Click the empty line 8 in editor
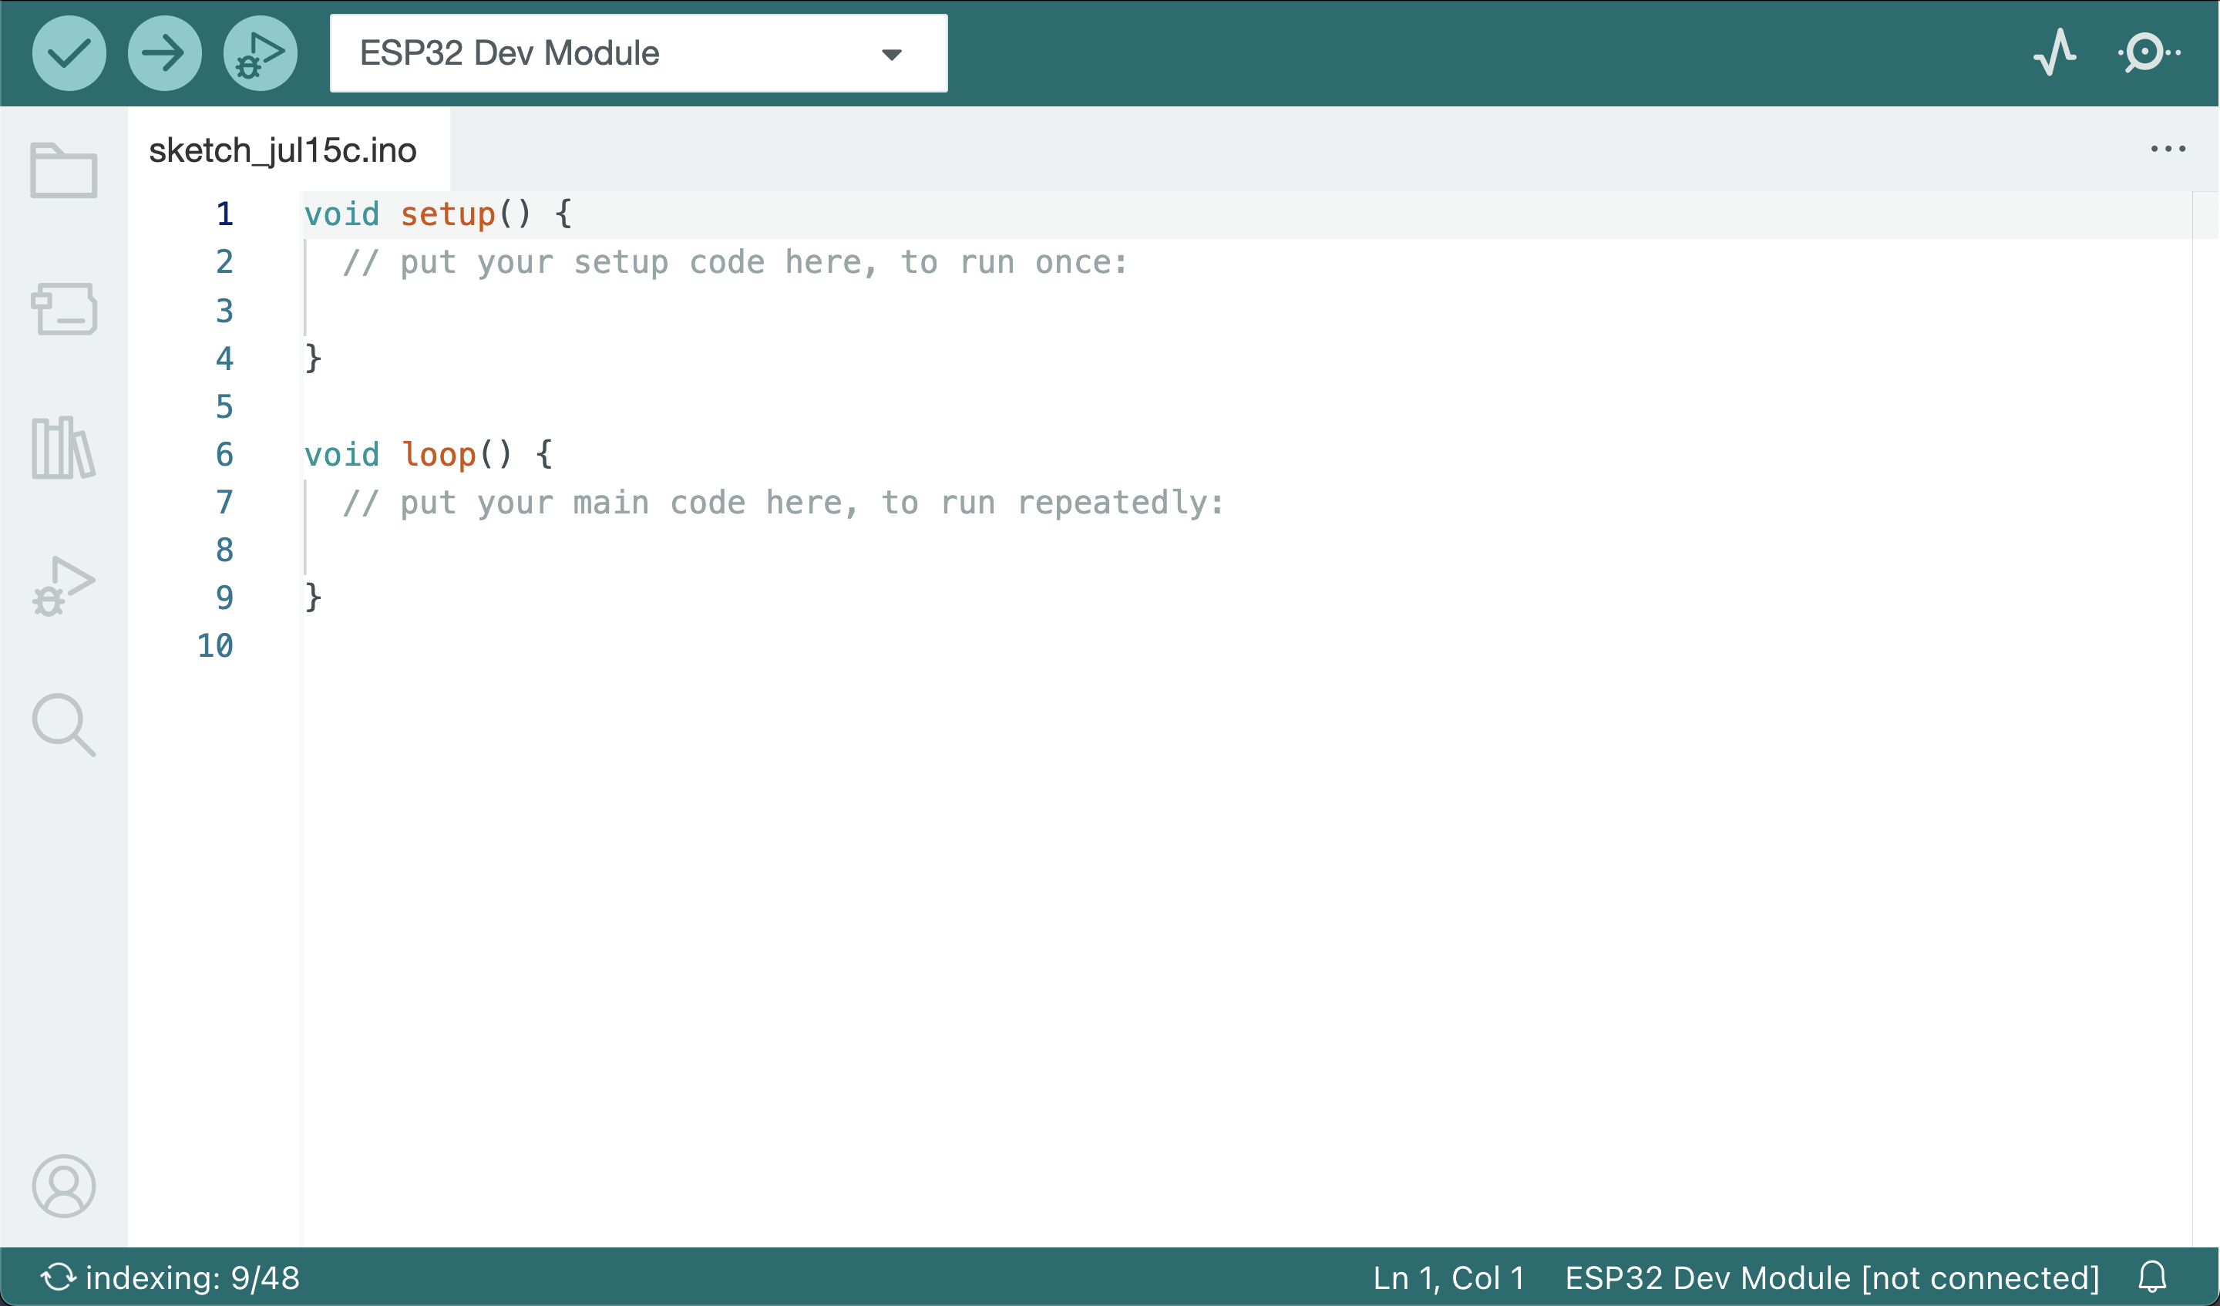Image resolution: width=2220 pixels, height=1306 pixels. pyautogui.click(x=1246, y=550)
